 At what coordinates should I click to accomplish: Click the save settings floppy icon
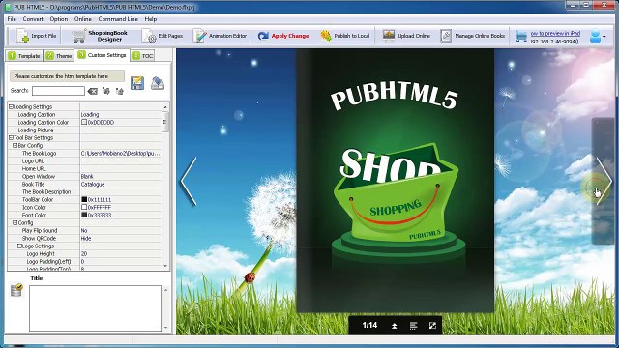(137, 83)
